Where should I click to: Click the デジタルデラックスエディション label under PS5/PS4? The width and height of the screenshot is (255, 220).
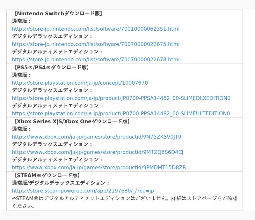[52, 90]
